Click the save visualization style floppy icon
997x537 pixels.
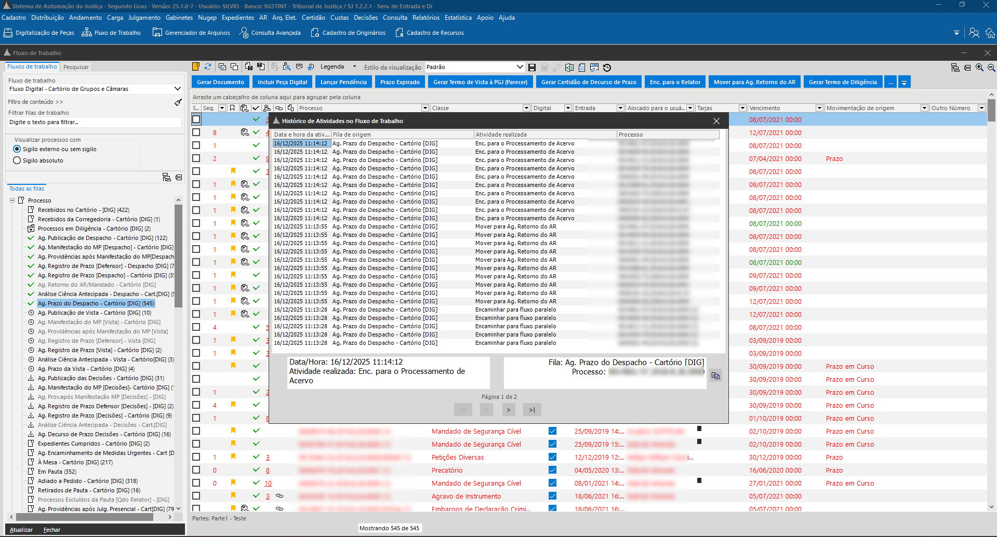[x=532, y=68]
